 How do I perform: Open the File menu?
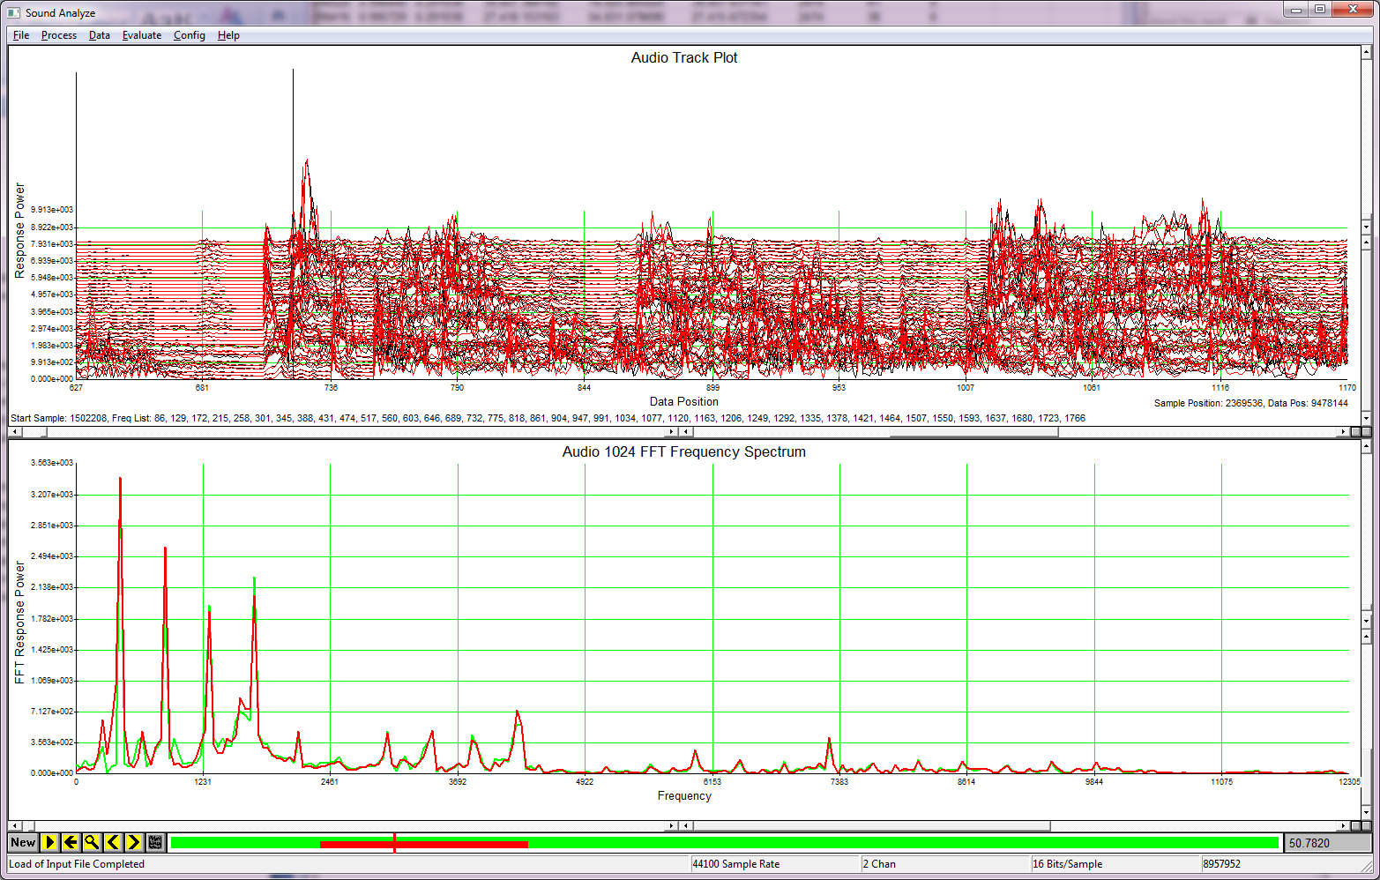(x=20, y=35)
